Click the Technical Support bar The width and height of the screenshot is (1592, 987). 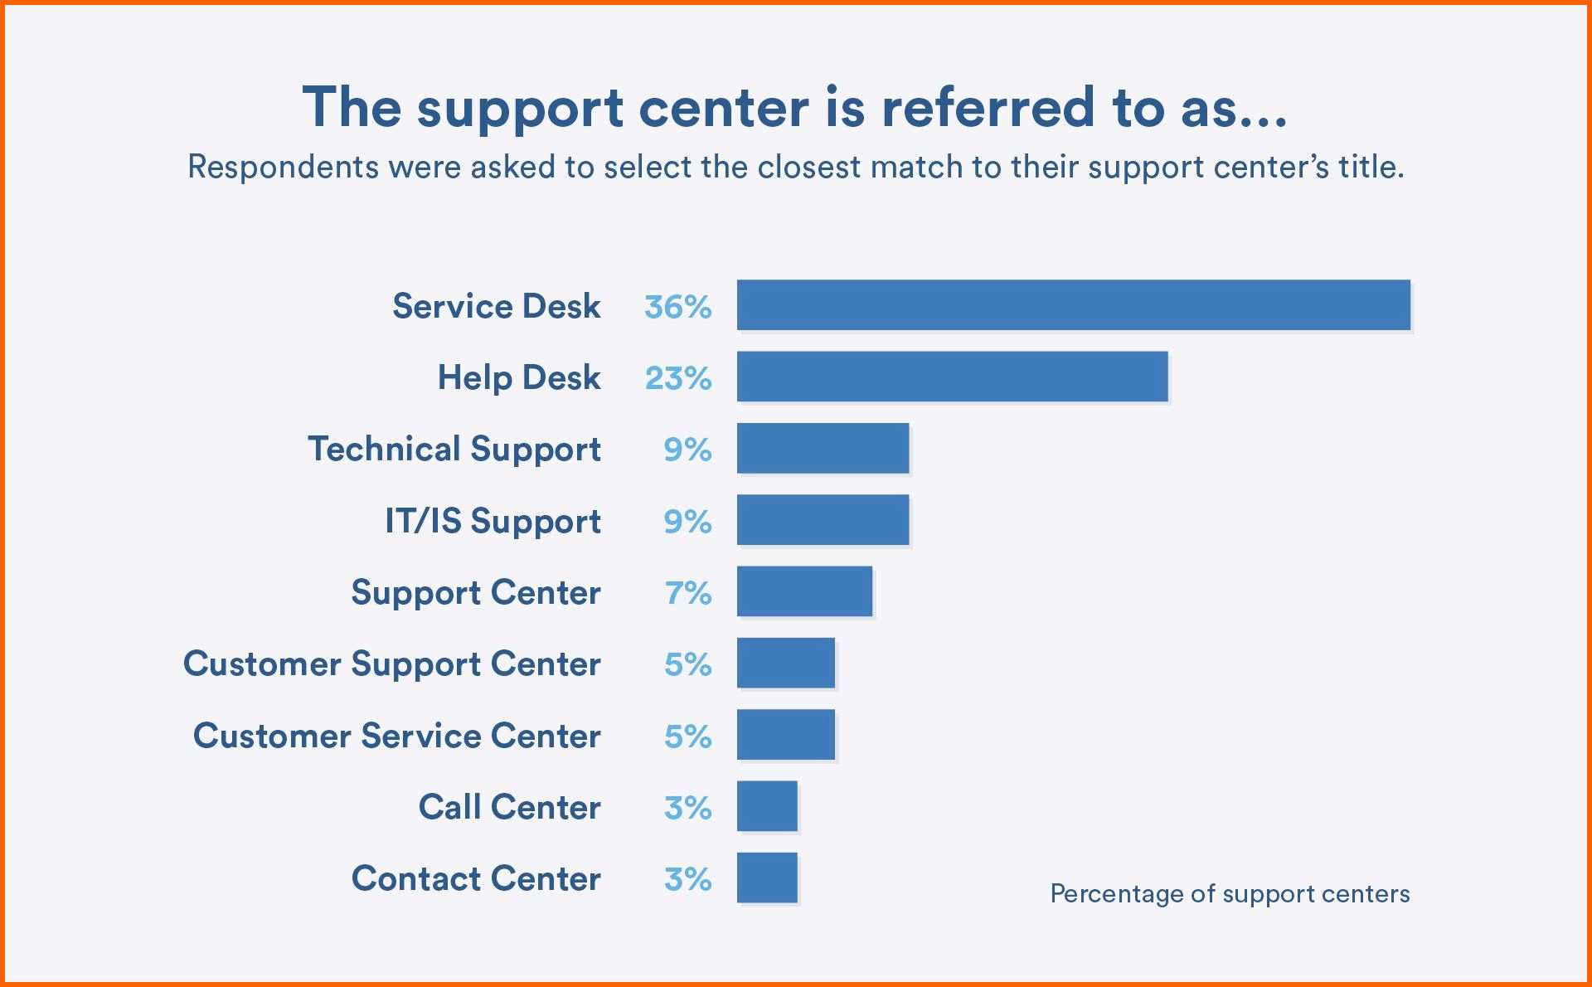[823, 448]
